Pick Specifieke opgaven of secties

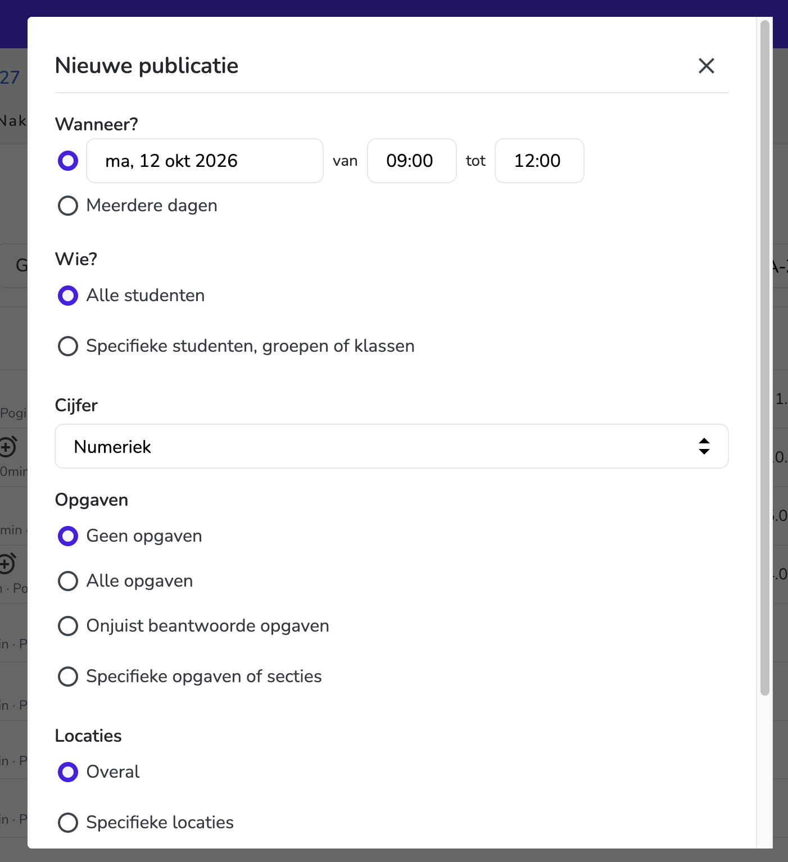pos(68,677)
